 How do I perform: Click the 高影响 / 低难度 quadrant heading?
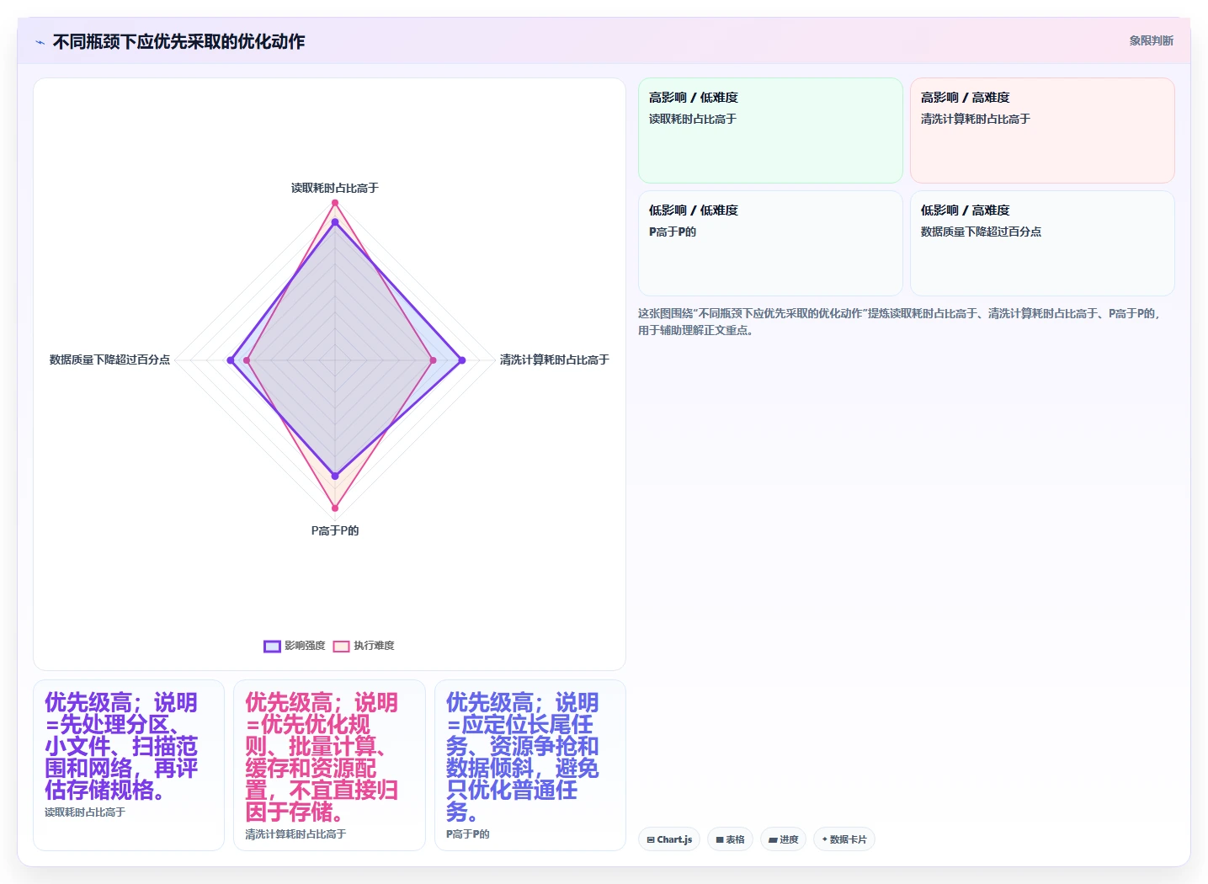tap(693, 98)
